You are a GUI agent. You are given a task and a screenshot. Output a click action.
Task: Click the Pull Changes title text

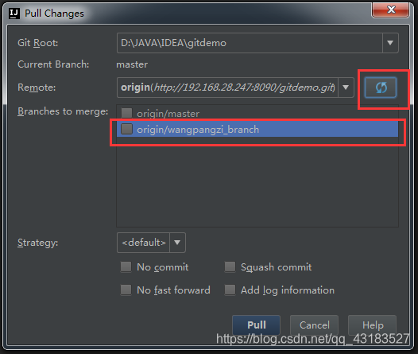pos(54,14)
